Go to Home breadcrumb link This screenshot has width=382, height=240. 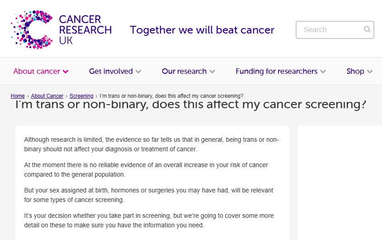tap(18, 96)
